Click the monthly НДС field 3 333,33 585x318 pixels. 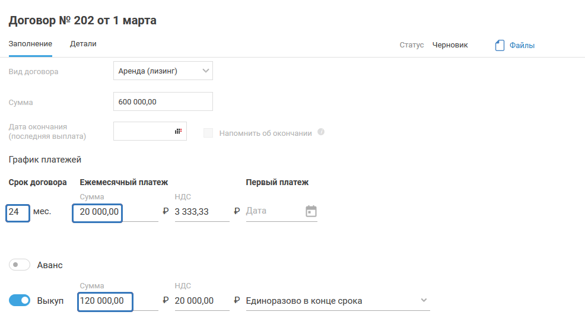click(x=201, y=211)
